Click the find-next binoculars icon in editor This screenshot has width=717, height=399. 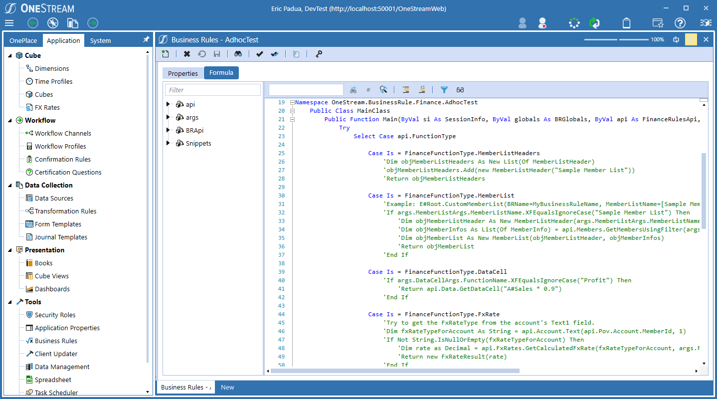(x=353, y=90)
